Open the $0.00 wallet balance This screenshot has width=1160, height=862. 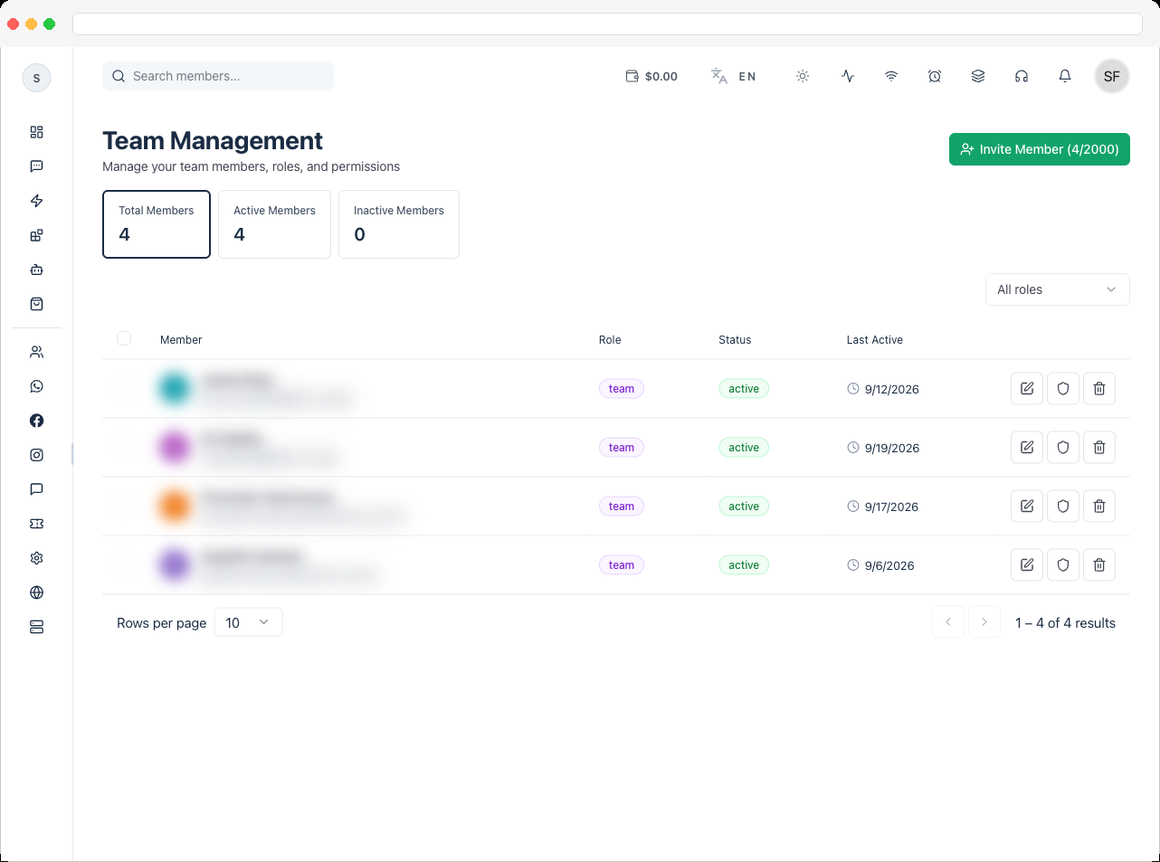[651, 76]
